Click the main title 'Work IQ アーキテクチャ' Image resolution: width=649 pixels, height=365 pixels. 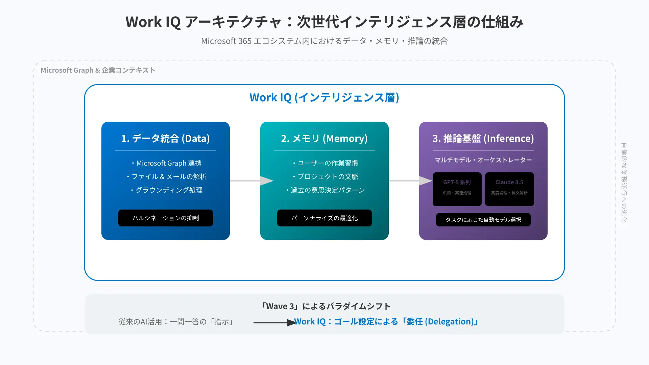point(203,22)
